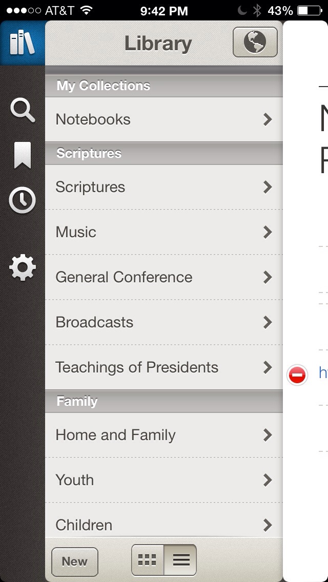
Task: Open the Scriptures list item
Action: coord(164,187)
